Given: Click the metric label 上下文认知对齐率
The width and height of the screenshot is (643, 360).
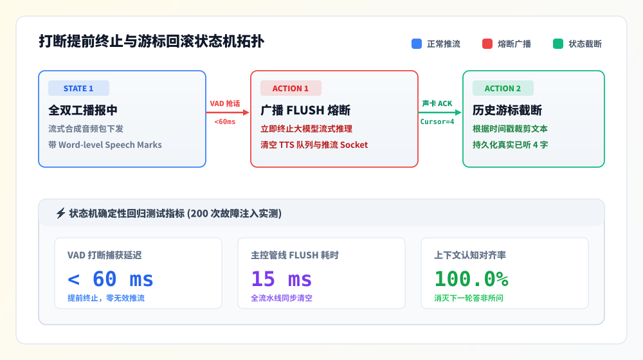Looking at the screenshot, I should [x=470, y=255].
